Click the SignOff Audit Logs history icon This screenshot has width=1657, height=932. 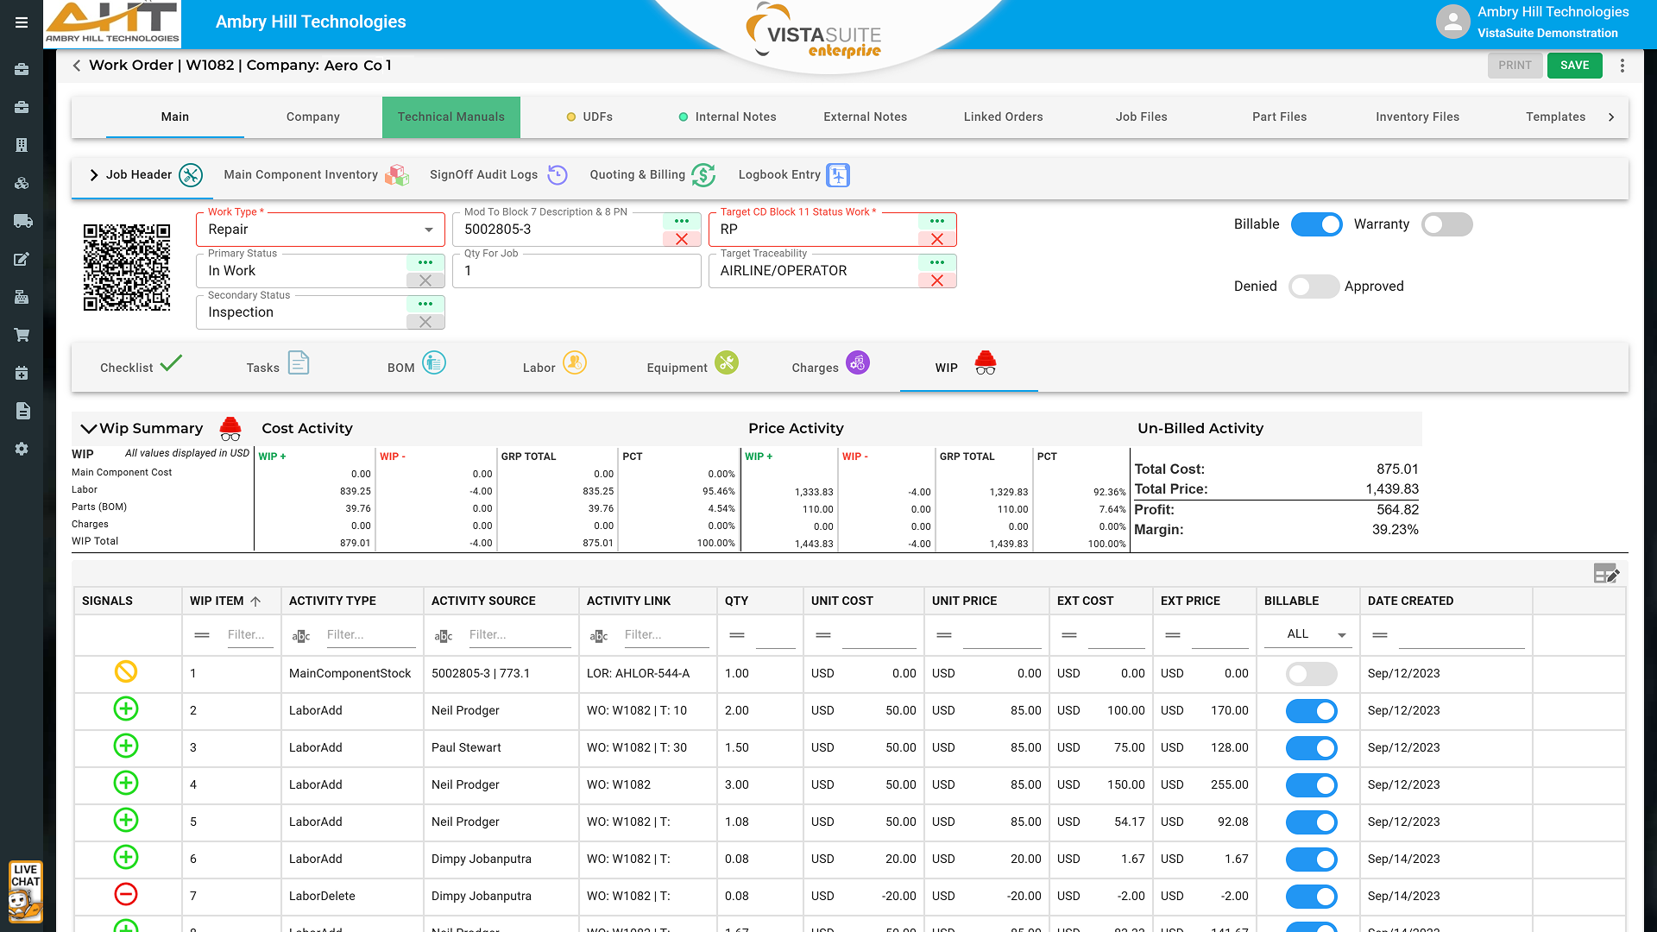[558, 175]
